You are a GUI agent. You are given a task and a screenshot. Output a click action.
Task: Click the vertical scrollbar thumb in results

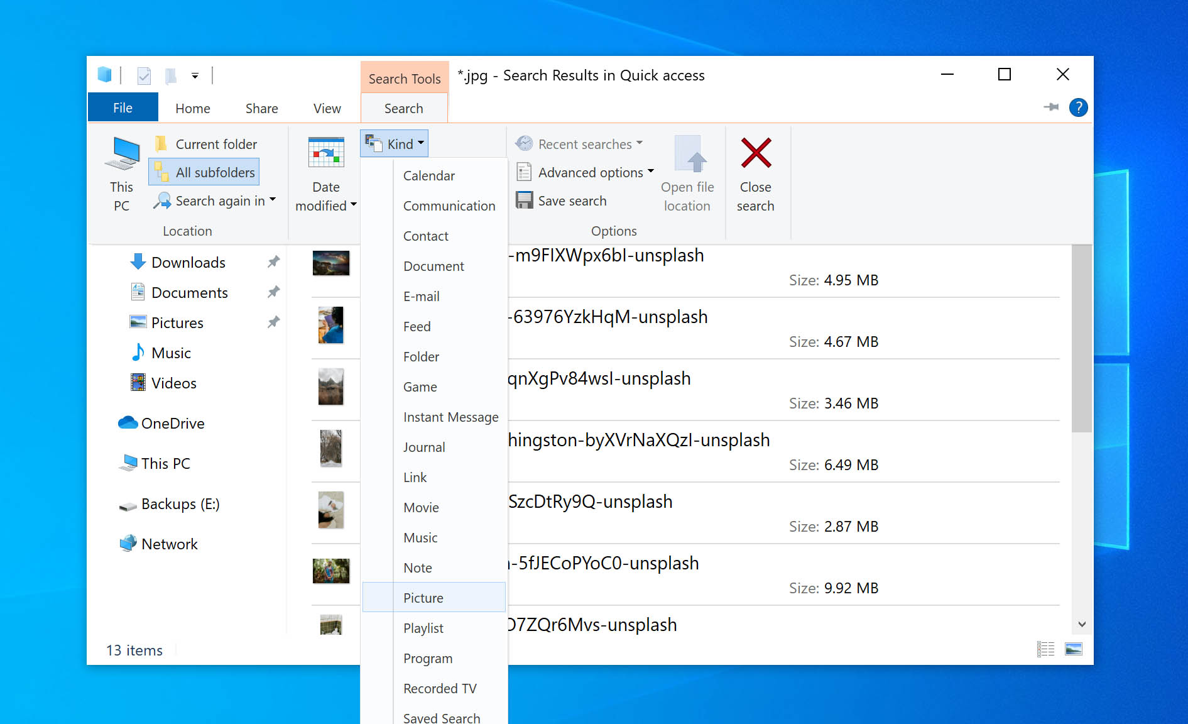1082,339
